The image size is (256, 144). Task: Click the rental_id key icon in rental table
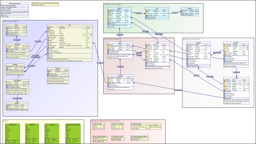click(225, 80)
